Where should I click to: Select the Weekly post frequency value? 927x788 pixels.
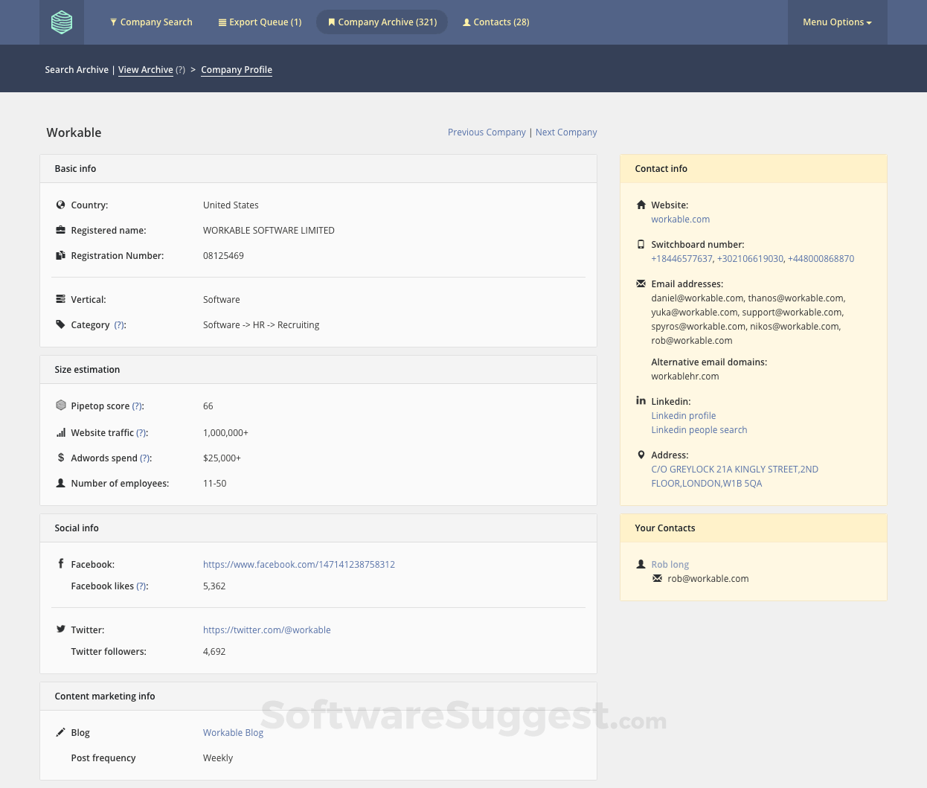pyautogui.click(x=218, y=758)
